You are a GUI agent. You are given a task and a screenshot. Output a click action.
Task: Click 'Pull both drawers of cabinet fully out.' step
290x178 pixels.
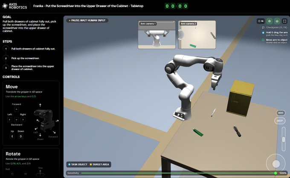click(33, 49)
